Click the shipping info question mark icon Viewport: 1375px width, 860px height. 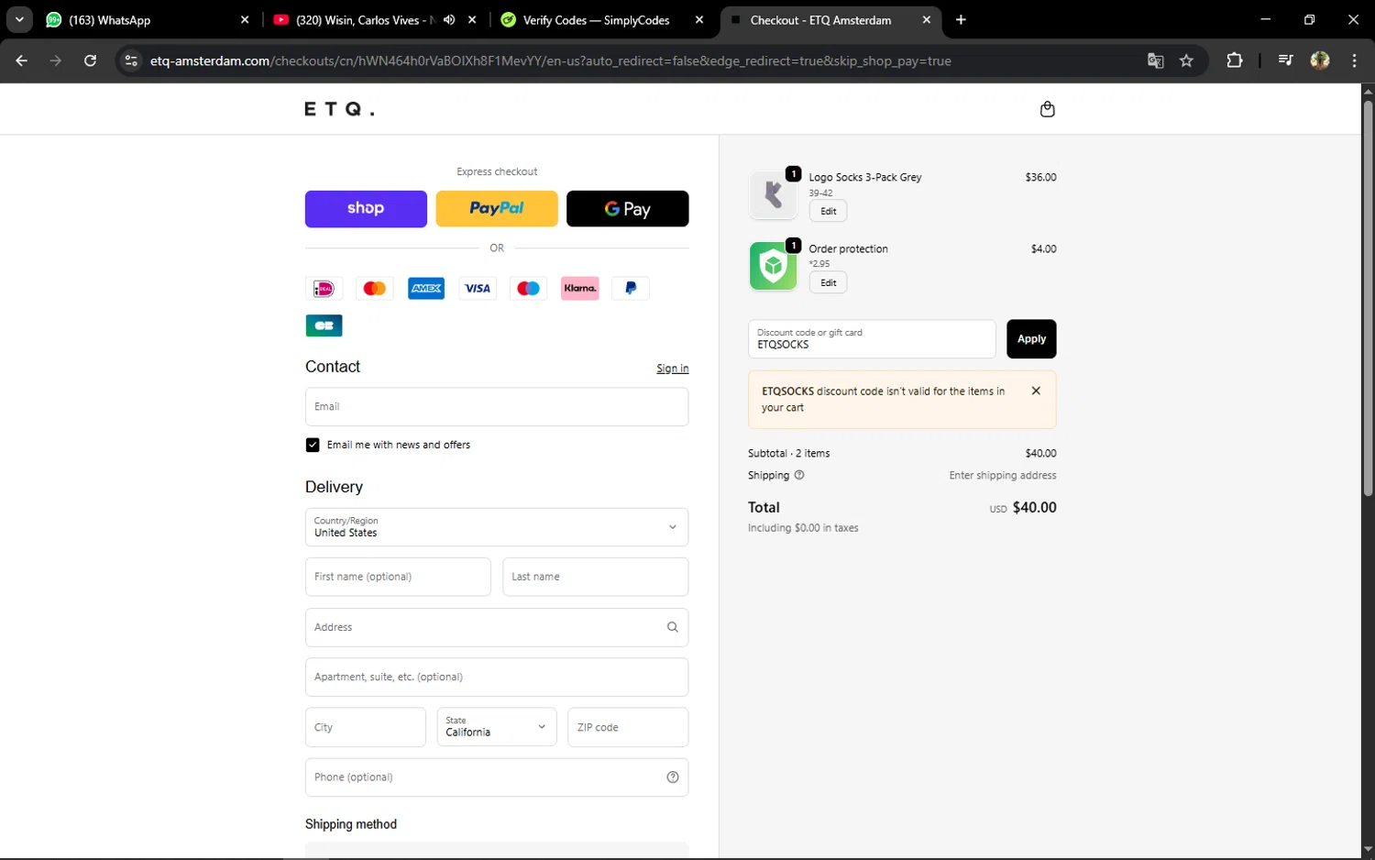(x=799, y=475)
